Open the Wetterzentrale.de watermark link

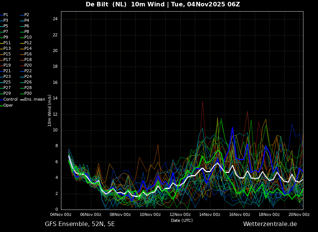point(270,224)
